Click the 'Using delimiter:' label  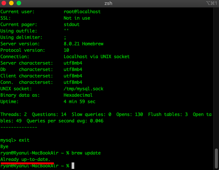(x=21, y=37)
